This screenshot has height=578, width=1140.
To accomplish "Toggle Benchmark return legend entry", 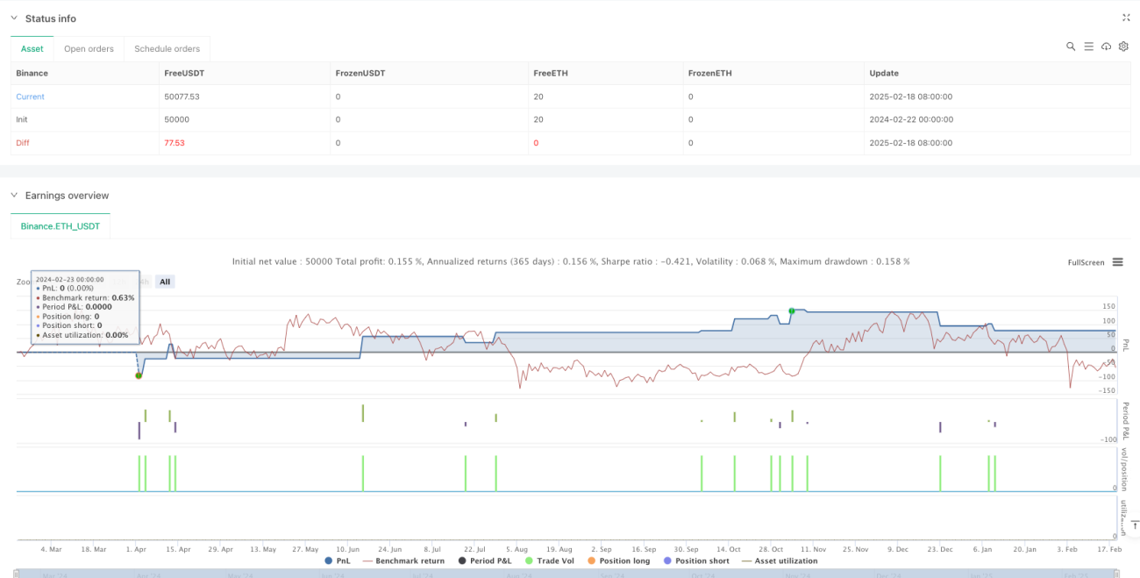I will 404,560.
